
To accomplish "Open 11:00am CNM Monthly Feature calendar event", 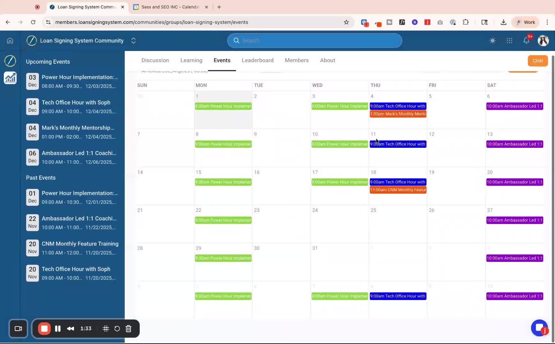I will [398, 190].
